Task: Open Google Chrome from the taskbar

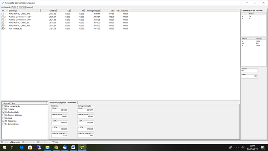Action: (x=56, y=147)
